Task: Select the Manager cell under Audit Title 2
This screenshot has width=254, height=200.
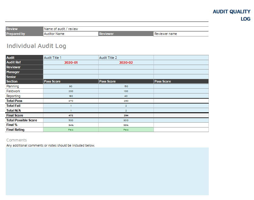Action: click(126, 72)
